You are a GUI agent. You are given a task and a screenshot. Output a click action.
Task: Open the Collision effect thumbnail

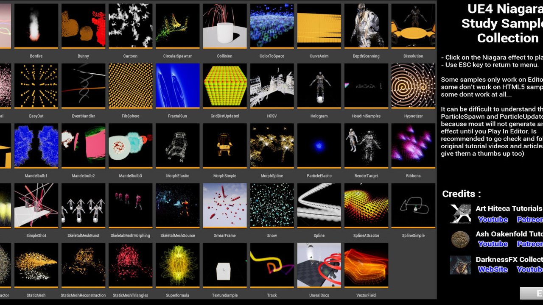pos(224,26)
